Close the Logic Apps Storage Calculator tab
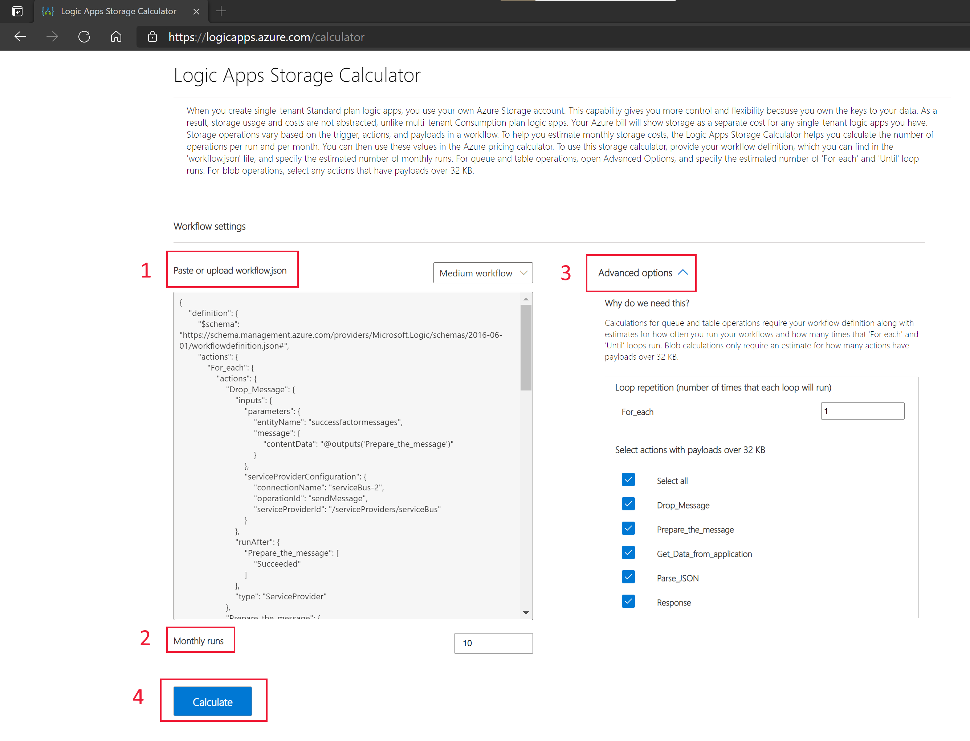 click(196, 12)
